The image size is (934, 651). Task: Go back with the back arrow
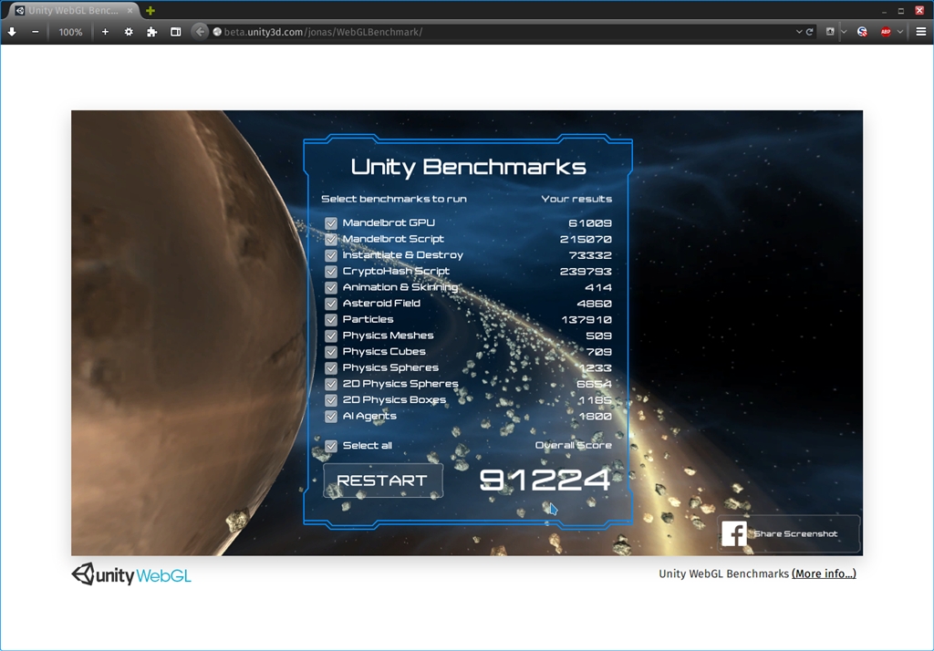tap(200, 32)
